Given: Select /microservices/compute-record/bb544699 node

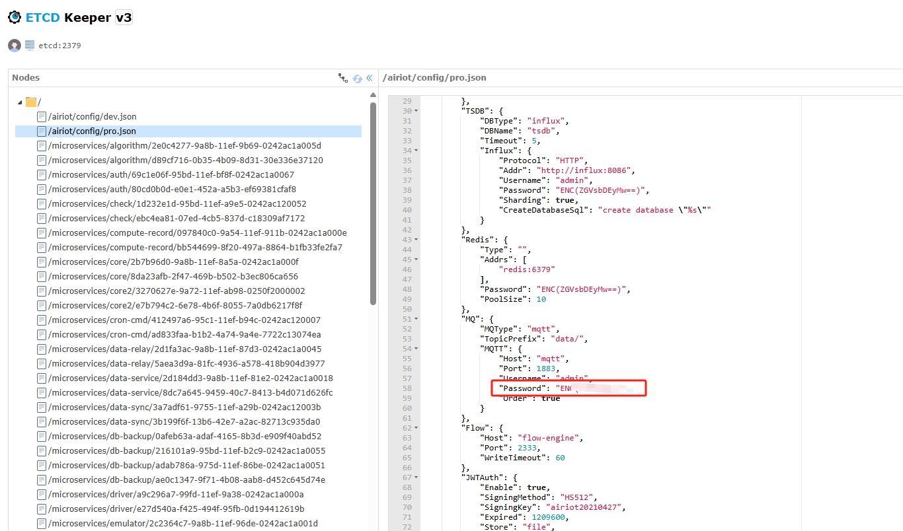Looking at the screenshot, I should pos(195,248).
